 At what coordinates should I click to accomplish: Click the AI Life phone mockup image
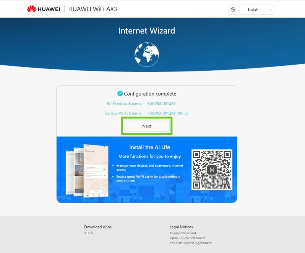click(87, 170)
